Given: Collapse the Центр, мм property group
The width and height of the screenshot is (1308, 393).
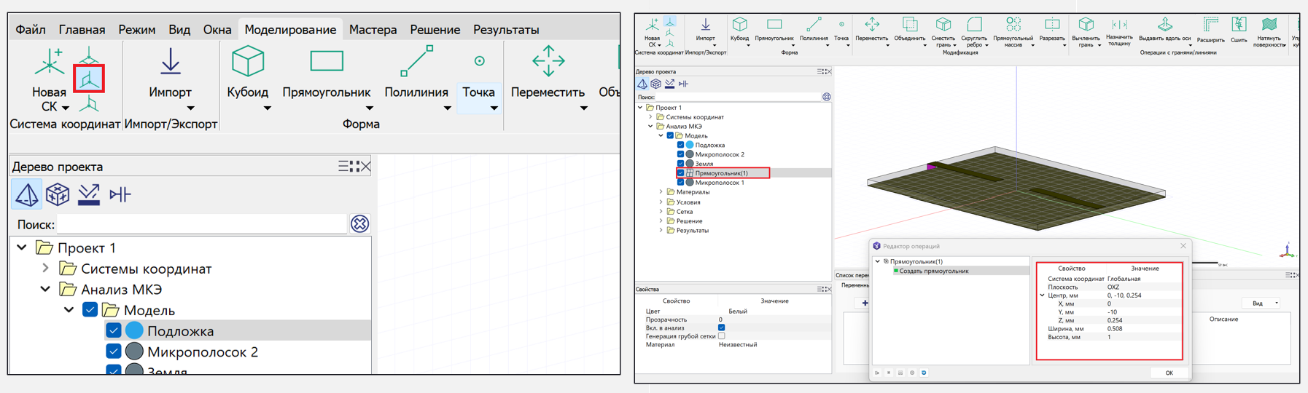Looking at the screenshot, I should [x=1042, y=295].
